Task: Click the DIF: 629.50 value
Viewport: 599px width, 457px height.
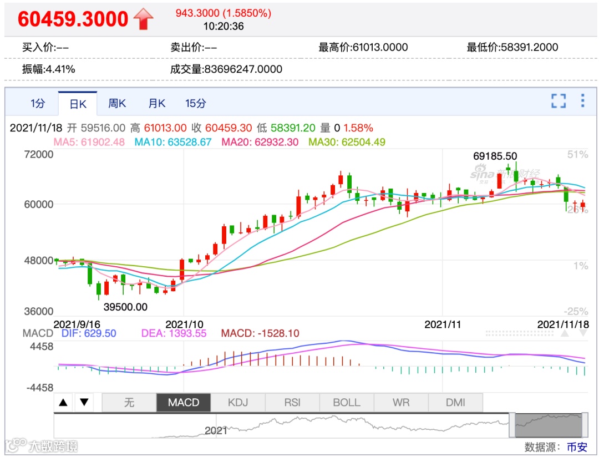Action: (89, 333)
